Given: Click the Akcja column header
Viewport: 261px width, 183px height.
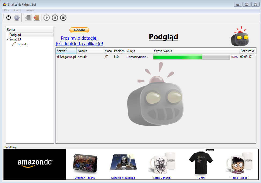Looking at the screenshot, I should click(140, 51).
